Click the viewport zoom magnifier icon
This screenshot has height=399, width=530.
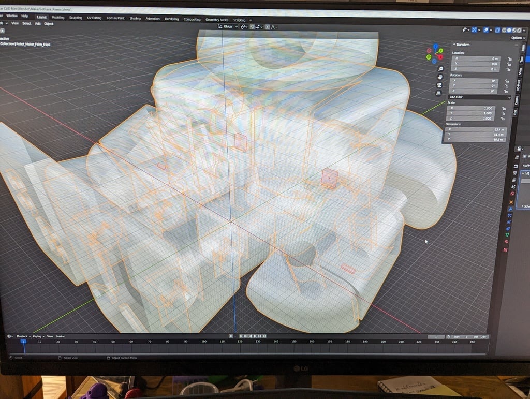pos(441,69)
